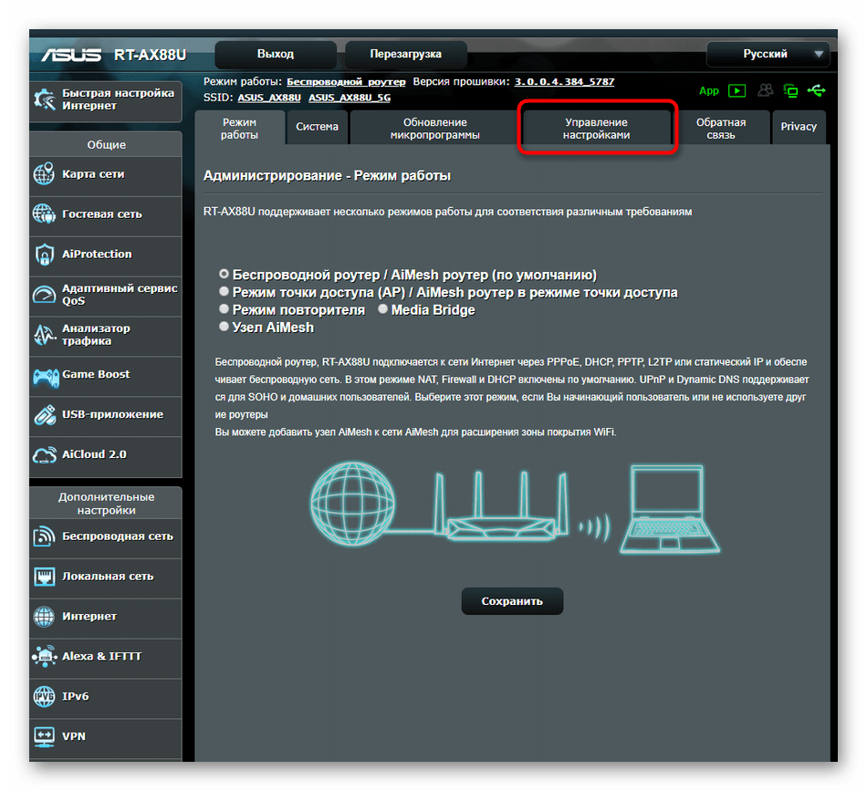Select Узел AiMesh radio option

[x=224, y=327]
